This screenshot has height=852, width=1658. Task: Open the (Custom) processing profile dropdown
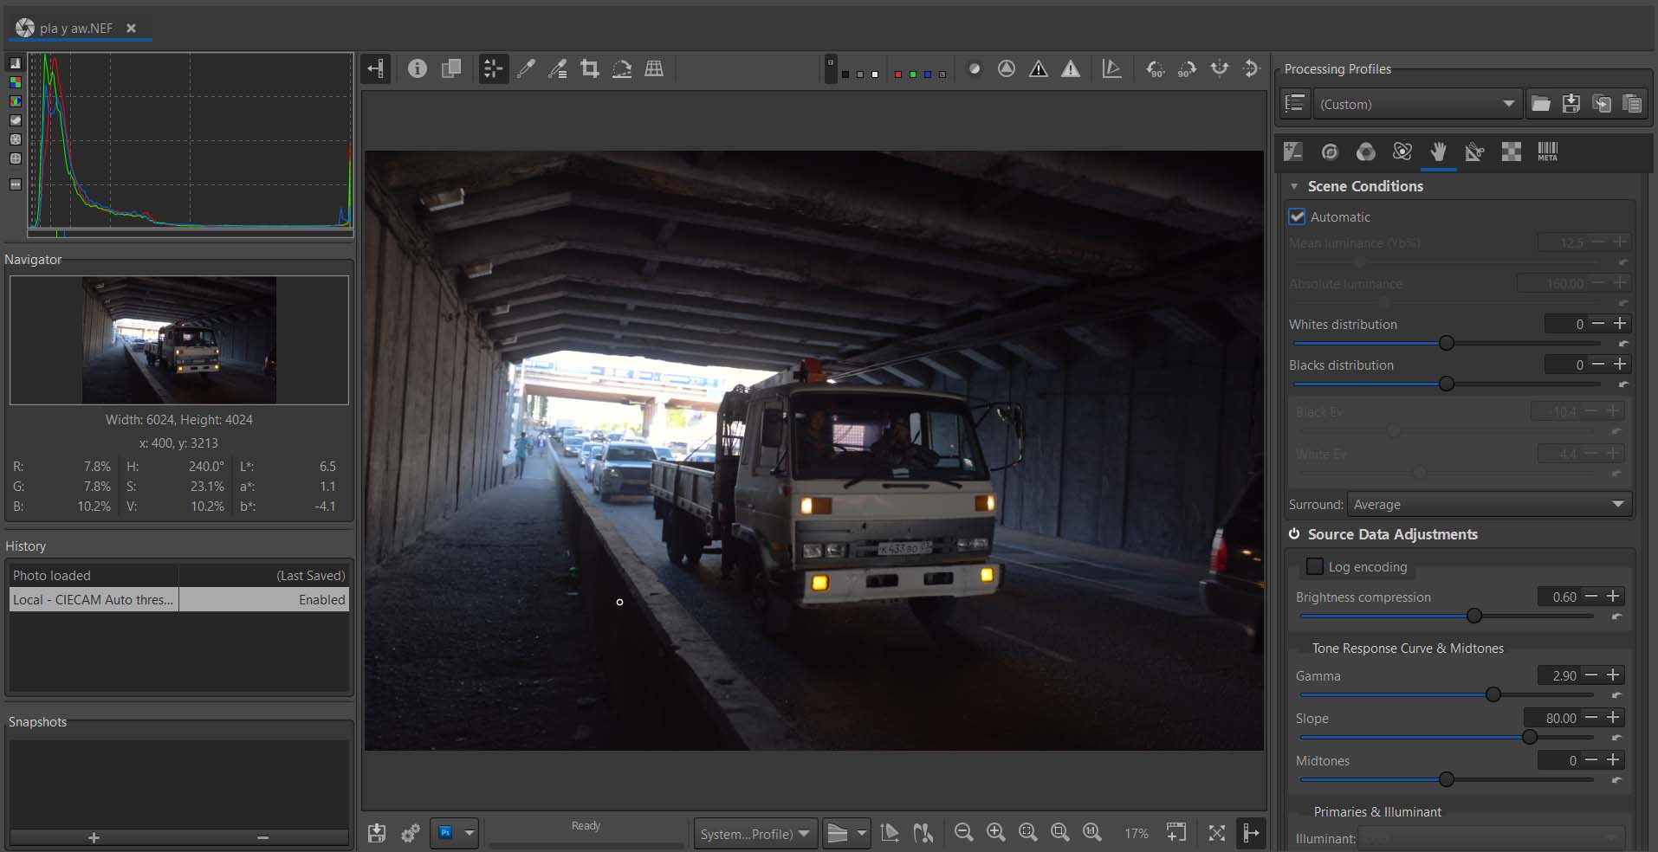coord(1415,104)
